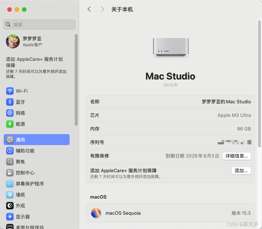
Task: Select 网络 in the sidebar
Action: tap(21, 113)
